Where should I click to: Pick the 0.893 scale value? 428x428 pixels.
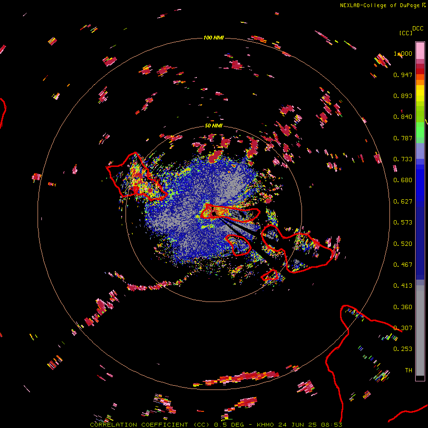[403, 96]
